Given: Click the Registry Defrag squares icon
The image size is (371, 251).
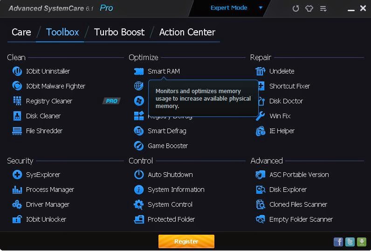Looking at the screenshot, I should pos(138,116).
